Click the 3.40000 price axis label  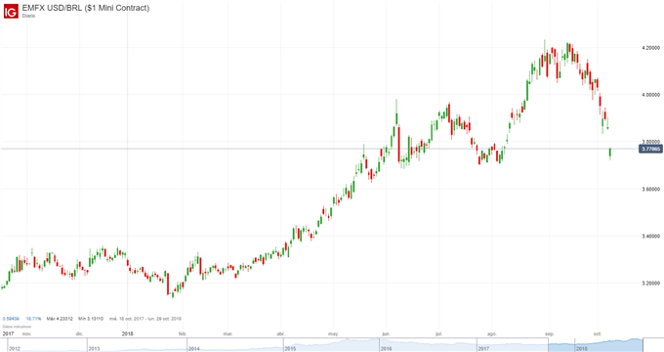651,237
